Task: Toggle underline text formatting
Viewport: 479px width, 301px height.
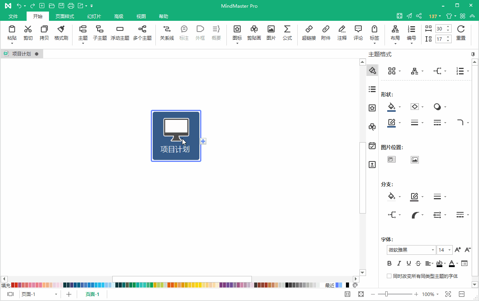Action: [409, 264]
